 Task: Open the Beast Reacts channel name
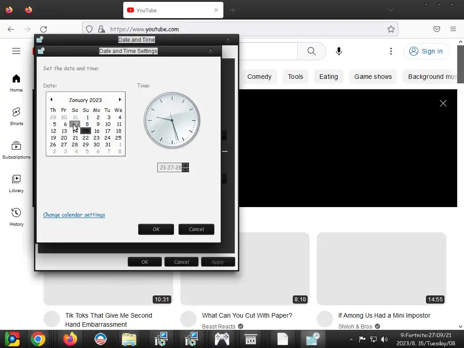[219, 326]
